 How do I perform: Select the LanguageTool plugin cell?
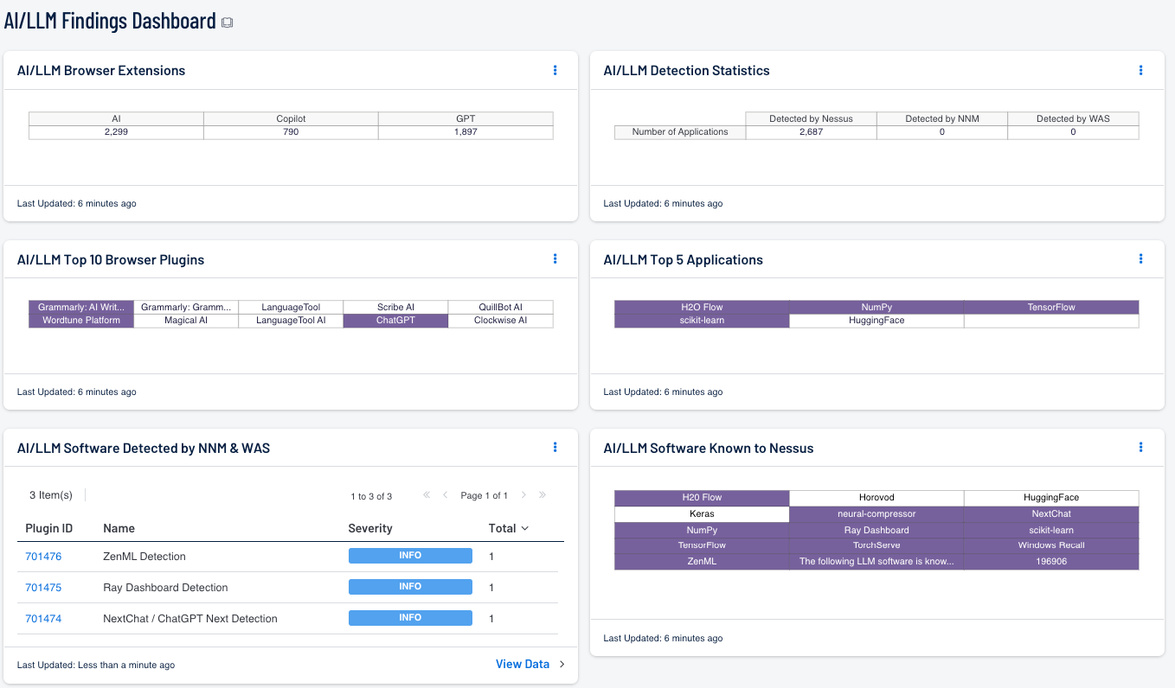(x=291, y=307)
